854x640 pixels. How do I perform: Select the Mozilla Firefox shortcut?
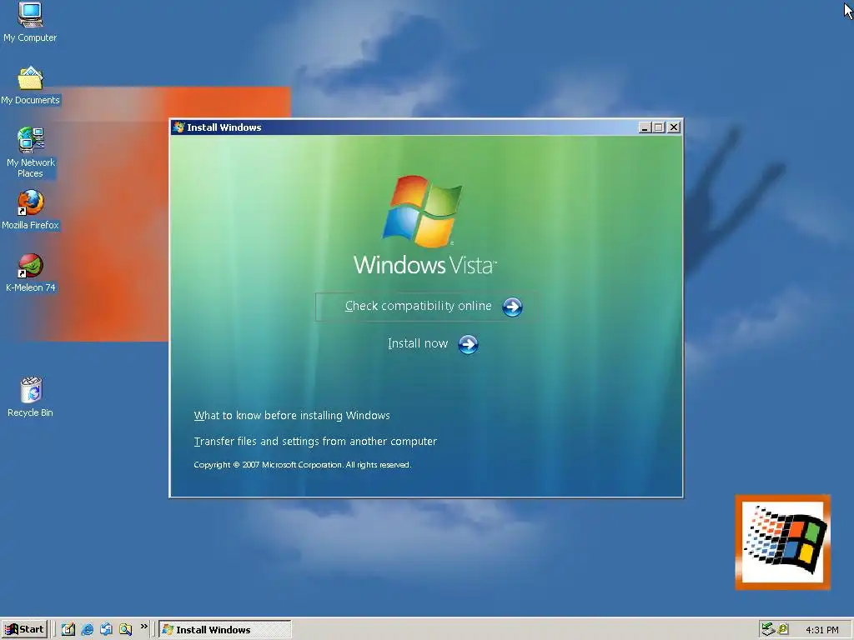(31, 210)
